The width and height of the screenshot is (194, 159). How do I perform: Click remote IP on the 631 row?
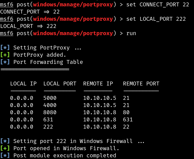tap(100, 119)
